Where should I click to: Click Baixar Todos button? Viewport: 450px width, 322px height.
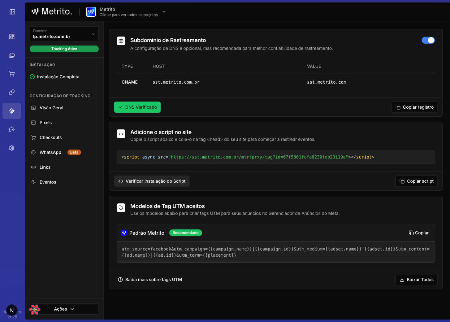[x=416, y=280]
